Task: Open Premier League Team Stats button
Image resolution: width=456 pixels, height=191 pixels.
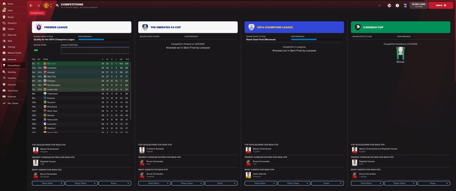Action: click(x=48, y=183)
